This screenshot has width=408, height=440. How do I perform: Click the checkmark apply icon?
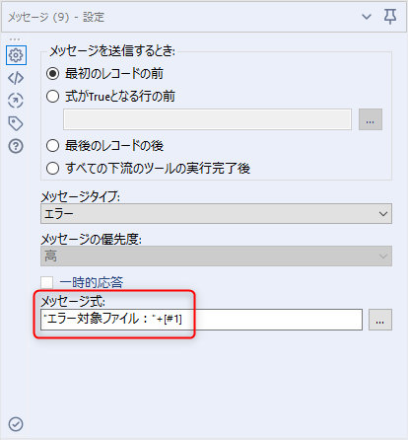16,424
